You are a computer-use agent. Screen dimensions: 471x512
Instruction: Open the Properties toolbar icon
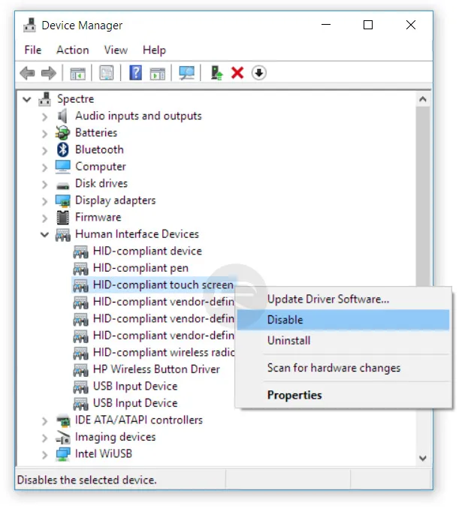pyautogui.click(x=107, y=73)
